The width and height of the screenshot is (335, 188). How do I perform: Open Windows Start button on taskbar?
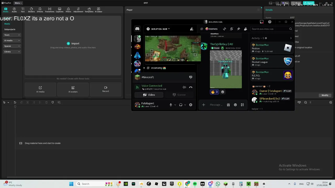(x=71, y=184)
